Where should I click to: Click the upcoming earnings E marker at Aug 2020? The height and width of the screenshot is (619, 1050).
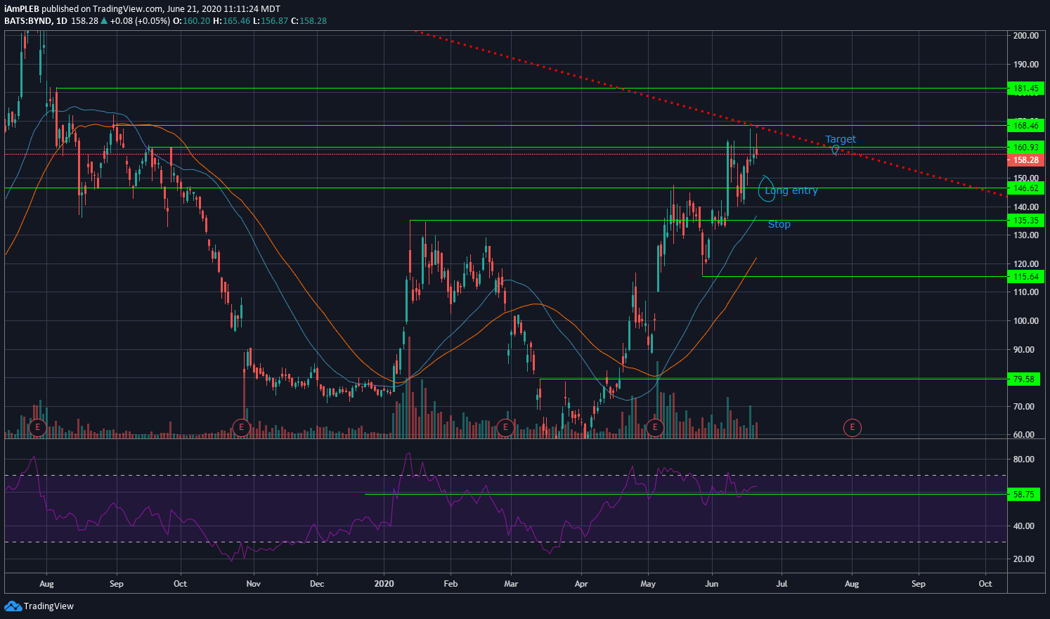coord(853,427)
